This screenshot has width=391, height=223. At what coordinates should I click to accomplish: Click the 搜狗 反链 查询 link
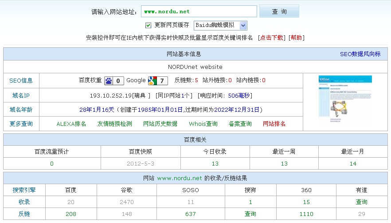point(250,214)
